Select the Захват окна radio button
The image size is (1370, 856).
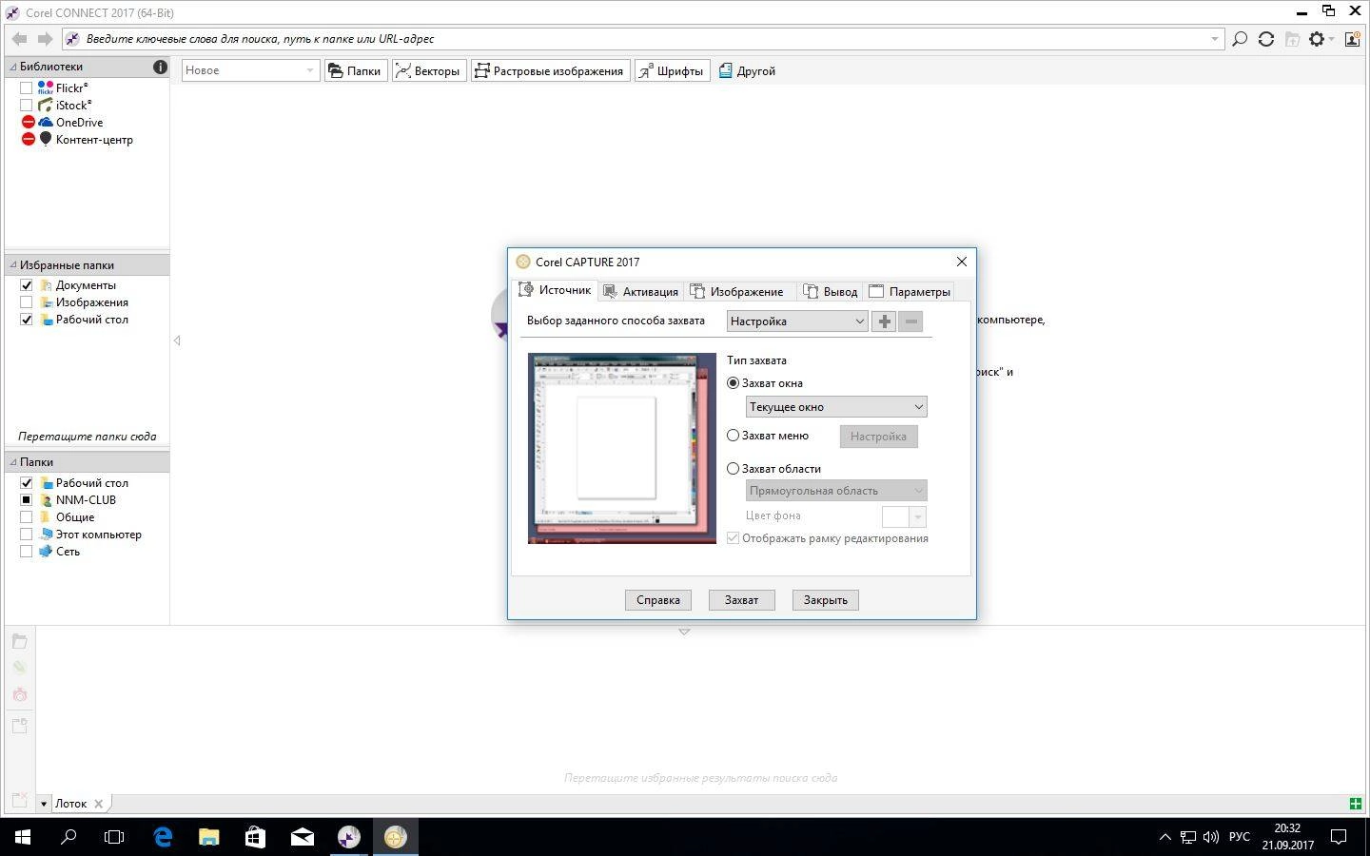point(733,383)
